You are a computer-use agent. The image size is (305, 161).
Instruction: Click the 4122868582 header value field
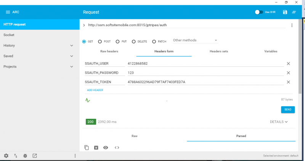(x=205, y=63)
